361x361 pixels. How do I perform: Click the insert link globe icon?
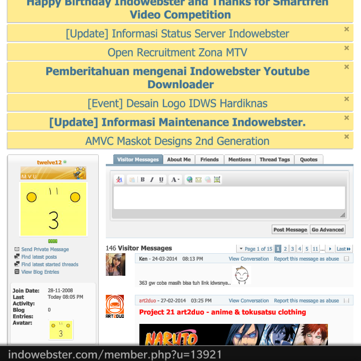tap(190, 179)
